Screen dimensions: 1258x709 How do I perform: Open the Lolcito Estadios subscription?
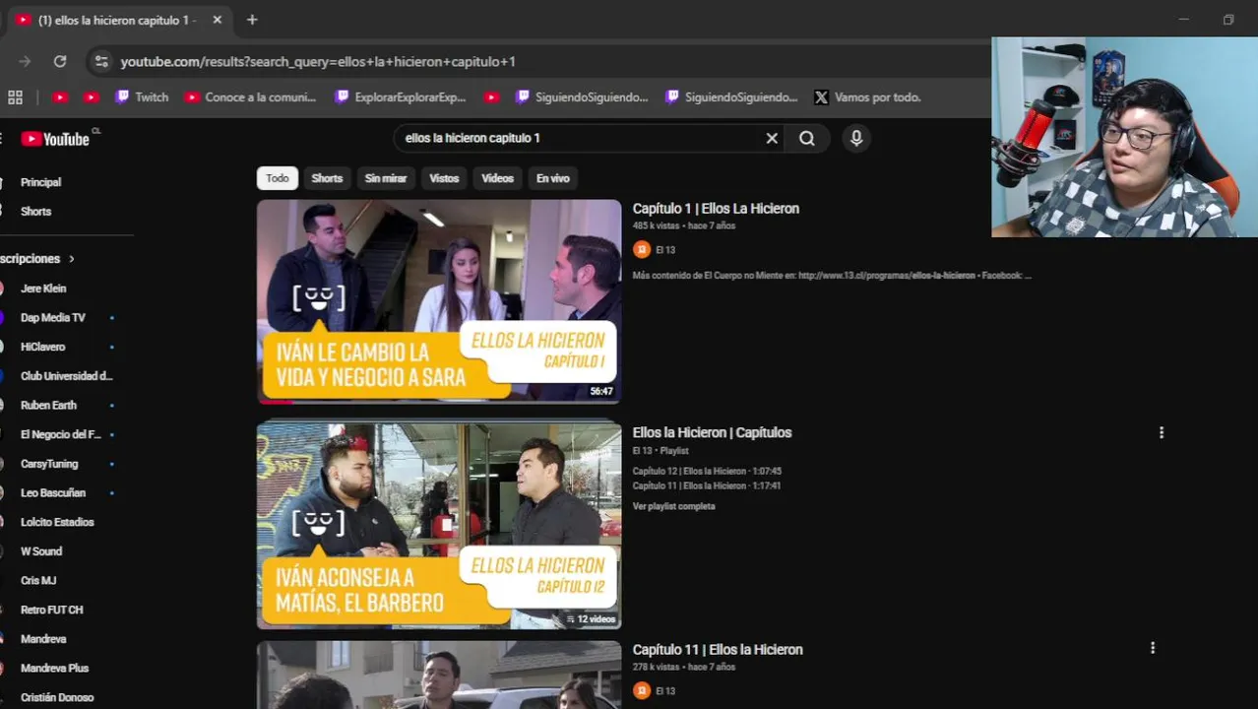[59, 522]
